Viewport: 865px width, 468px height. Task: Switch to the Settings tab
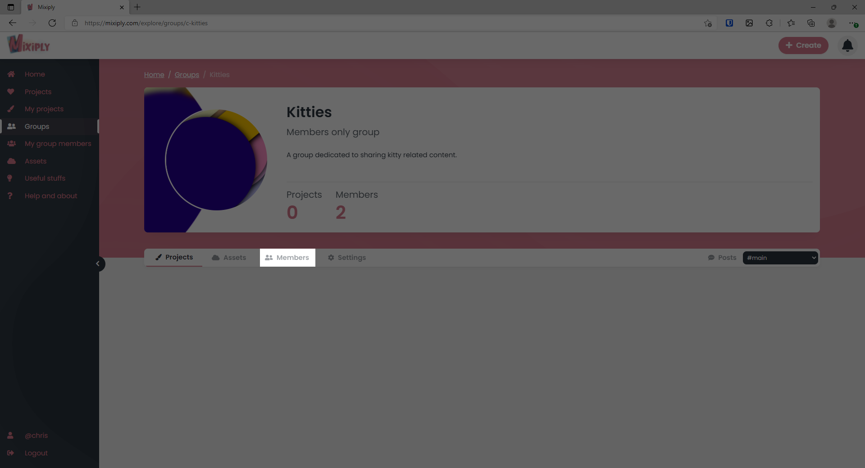(347, 258)
